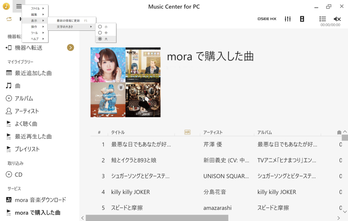
Task: Expand the gold arrow next to 機器へ転送
Action: (70, 47)
